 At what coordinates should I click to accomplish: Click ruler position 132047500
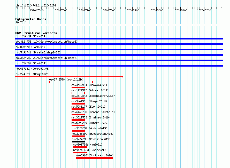36,10
